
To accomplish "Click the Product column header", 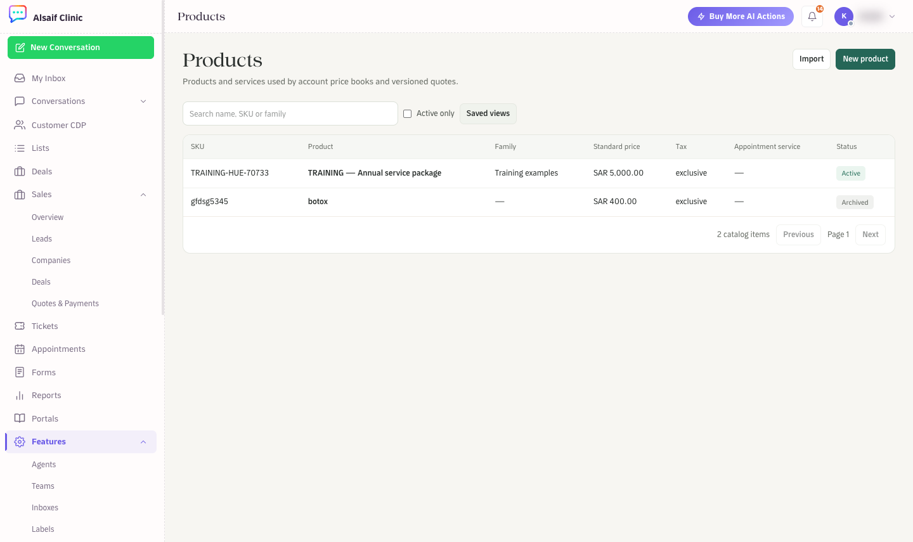I will click(320, 146).
